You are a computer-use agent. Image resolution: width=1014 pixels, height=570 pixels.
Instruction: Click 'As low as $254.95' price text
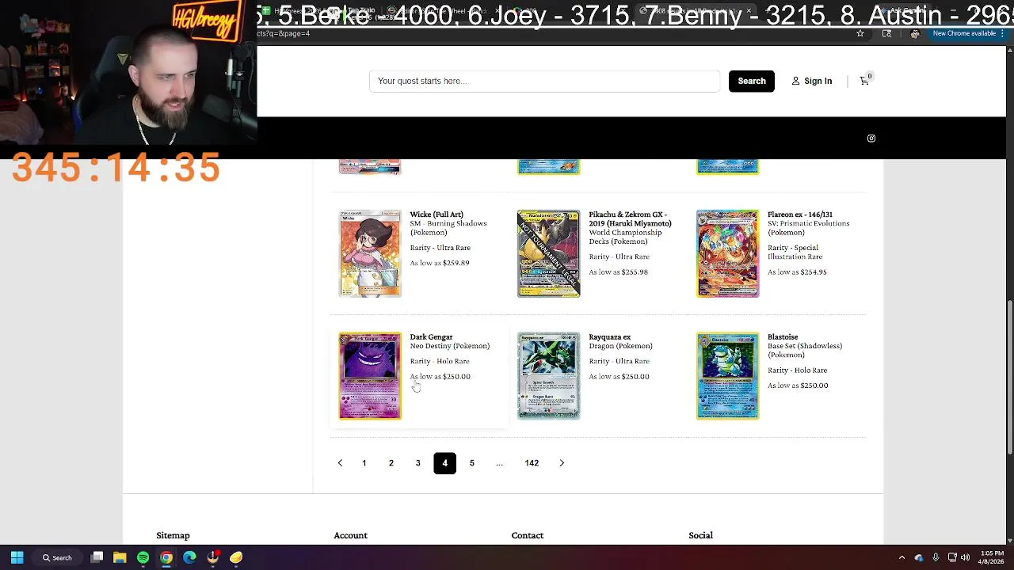point(797,272)
